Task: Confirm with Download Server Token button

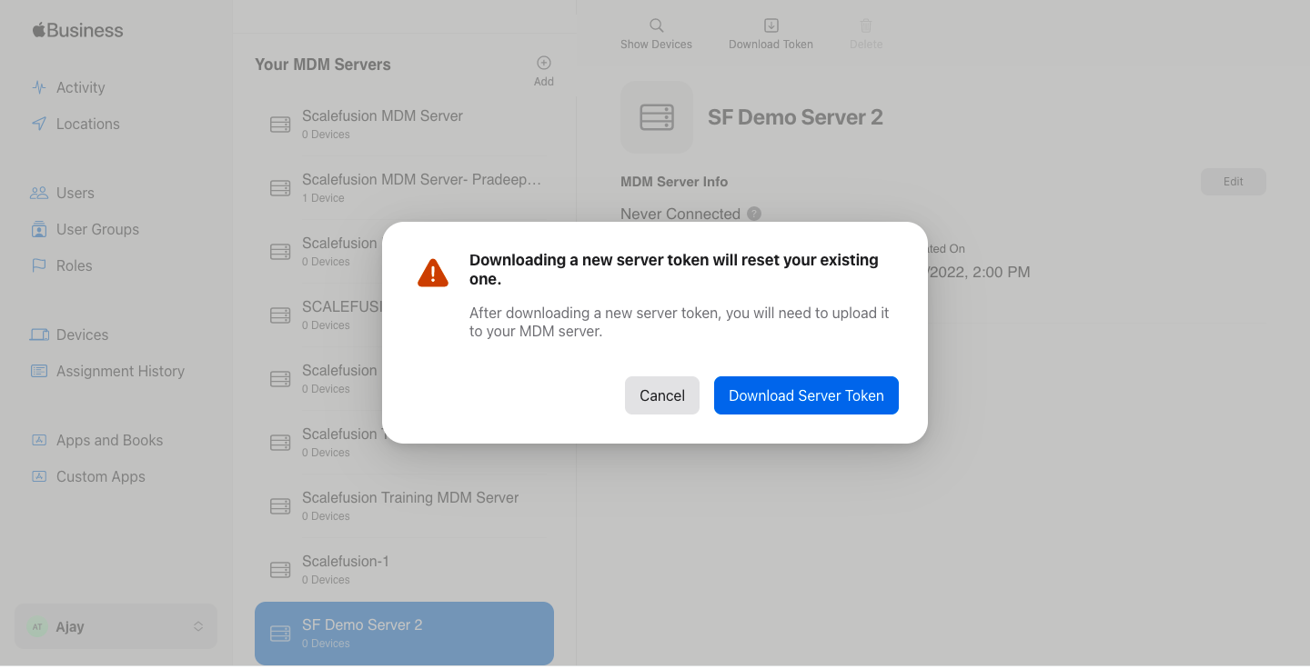Action: [x=806, y=395]
